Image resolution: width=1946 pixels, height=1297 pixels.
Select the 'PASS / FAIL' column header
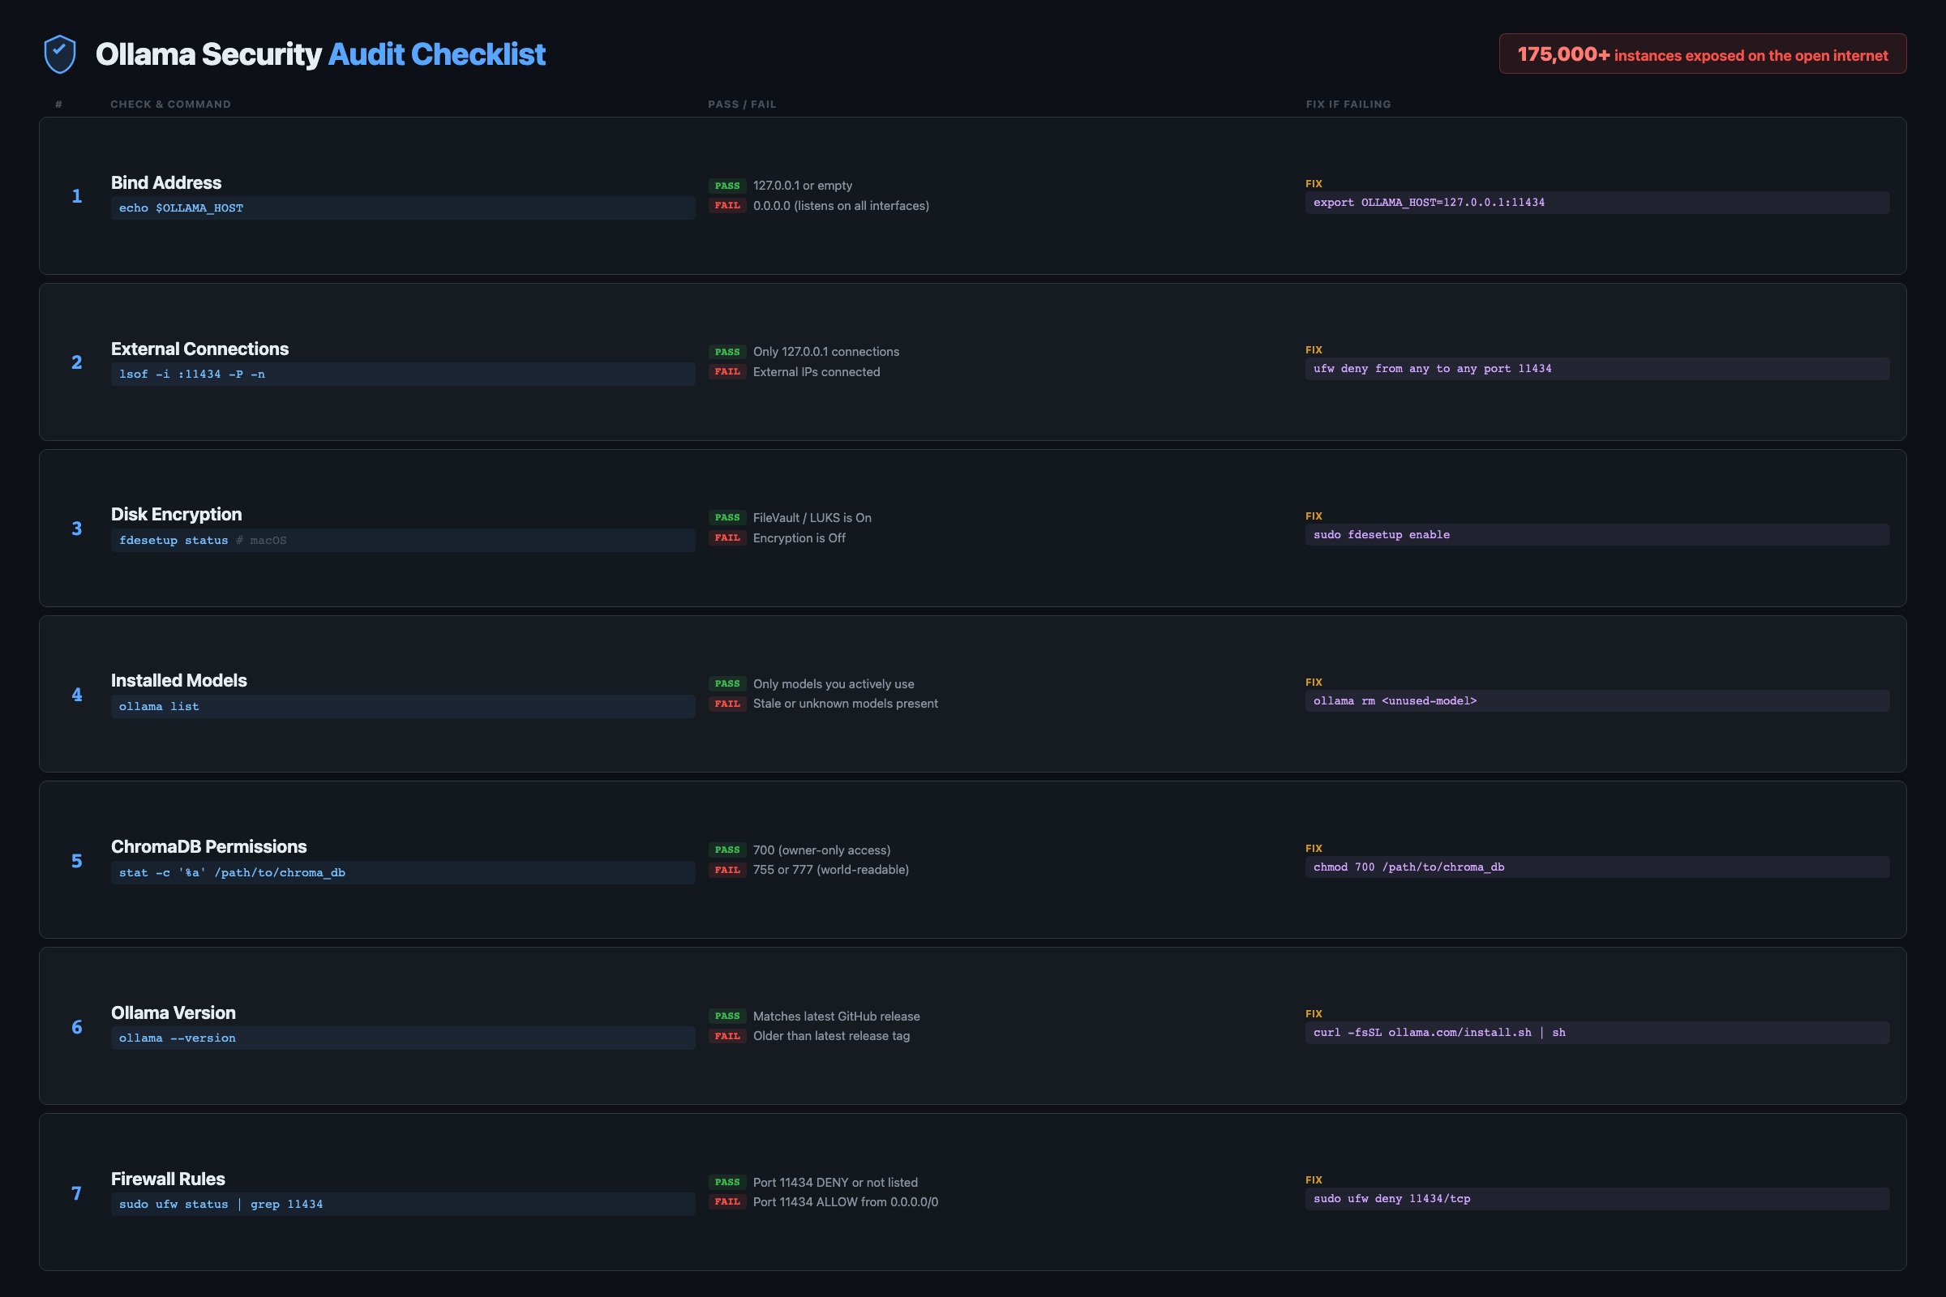(742, 105)
